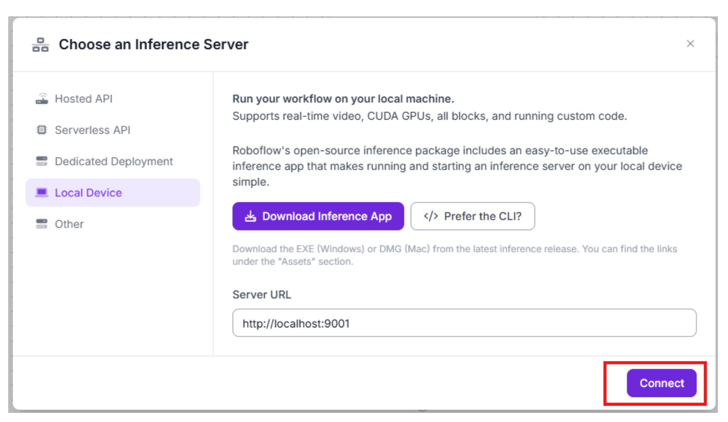Switch to Serverless API
Screen dimensions: 728x422
pyautogui.click(x=92, y=130)
